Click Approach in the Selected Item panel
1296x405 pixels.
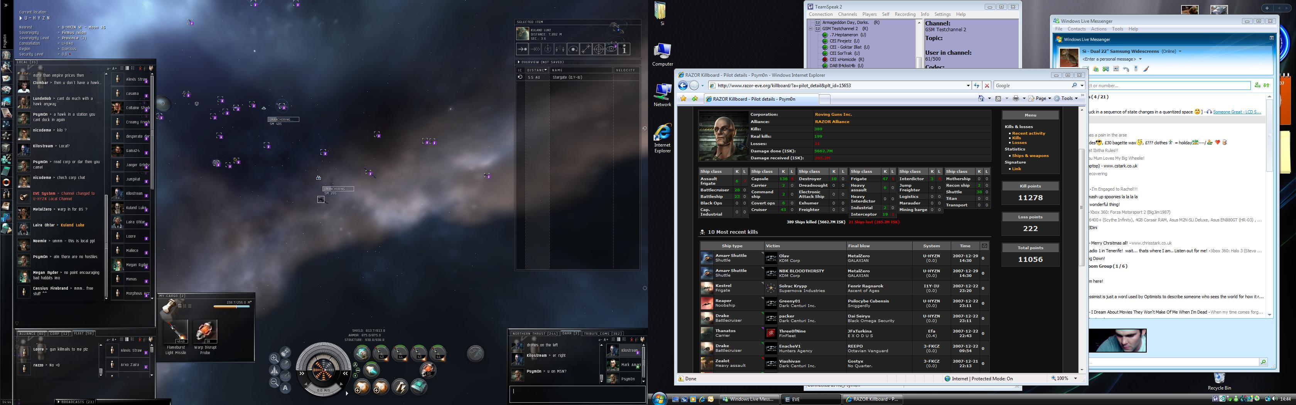tap(522, 49)
